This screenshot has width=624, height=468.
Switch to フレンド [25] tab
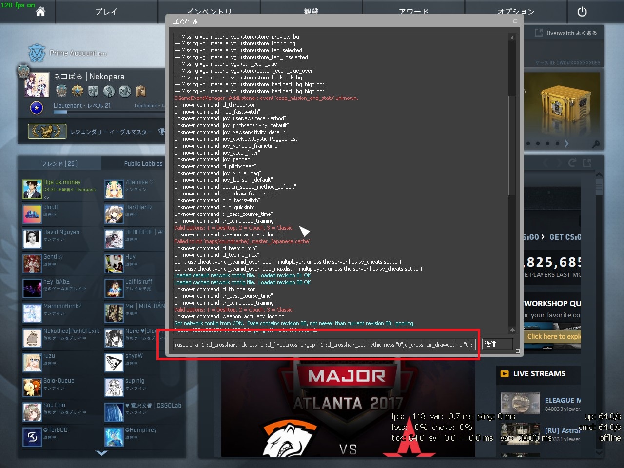coord(59,163)
